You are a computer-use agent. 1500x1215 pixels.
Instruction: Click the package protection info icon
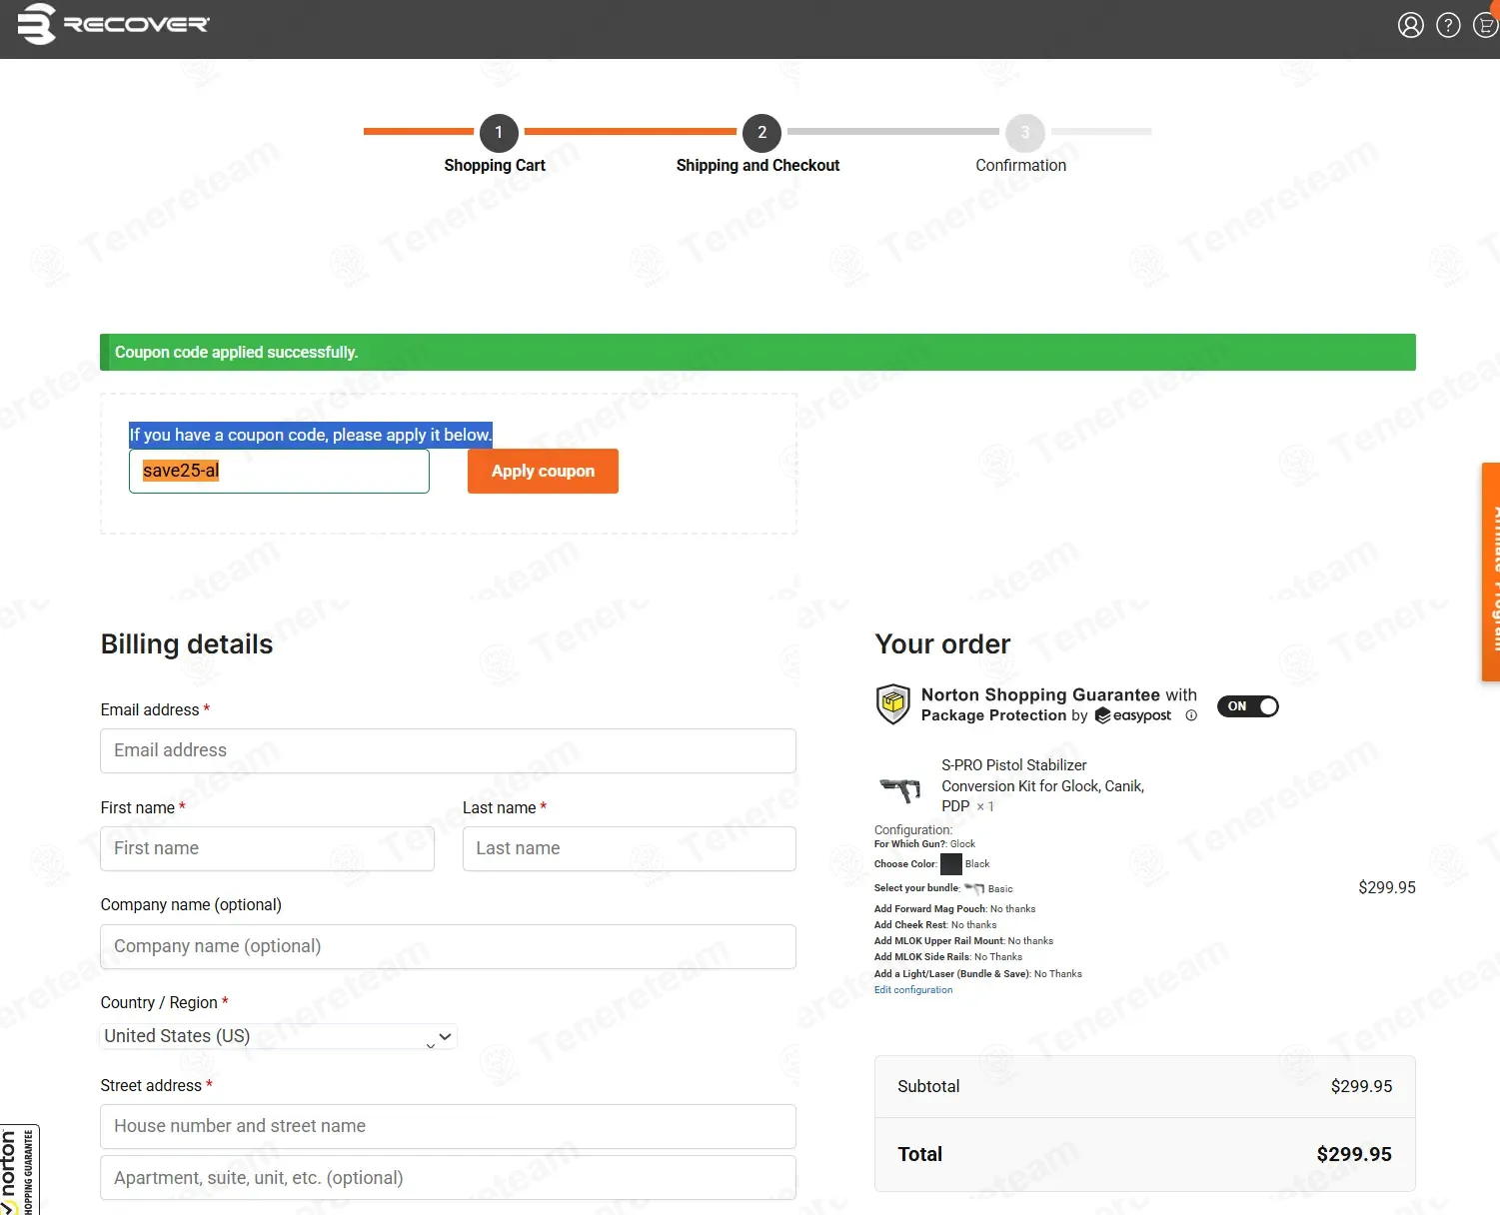[x=1190, y=715]
